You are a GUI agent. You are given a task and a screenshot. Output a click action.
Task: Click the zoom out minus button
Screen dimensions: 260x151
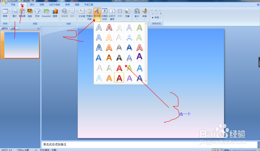tap(232, 150)
